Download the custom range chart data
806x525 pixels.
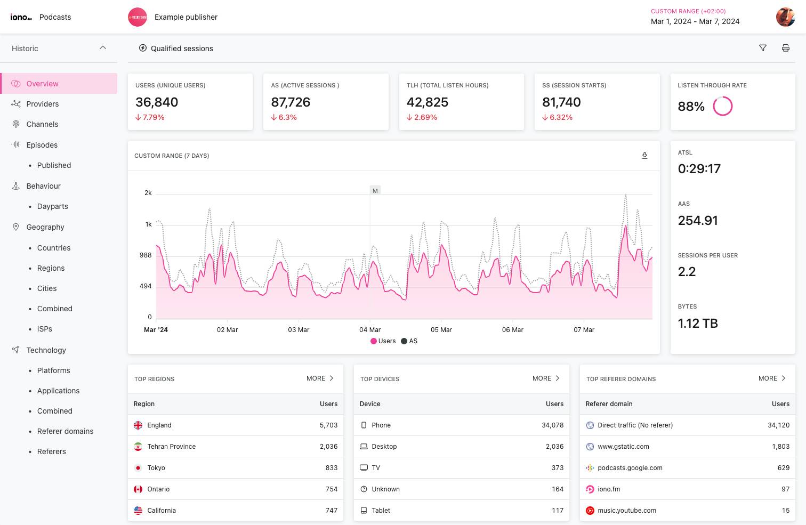644,156
